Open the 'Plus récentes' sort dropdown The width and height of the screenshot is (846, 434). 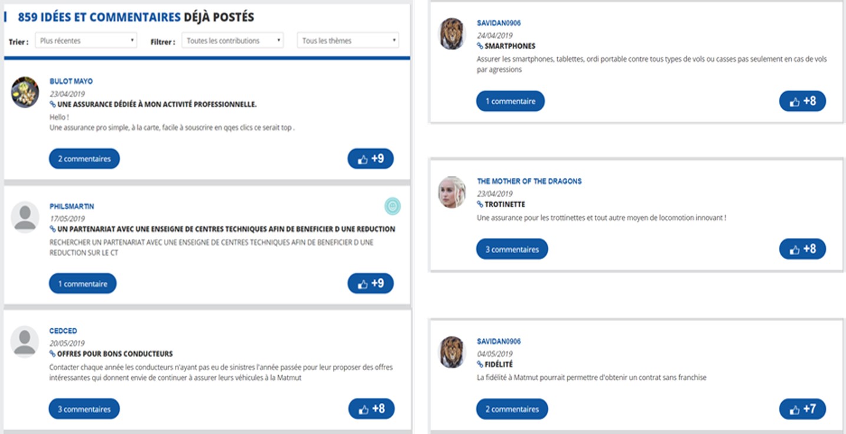click(x=86, y=41)
